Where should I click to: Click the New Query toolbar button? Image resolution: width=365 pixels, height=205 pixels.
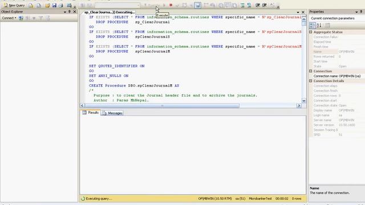(x=14, y=5)
